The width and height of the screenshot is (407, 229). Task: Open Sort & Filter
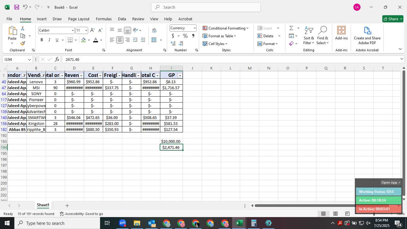(309, 35)
